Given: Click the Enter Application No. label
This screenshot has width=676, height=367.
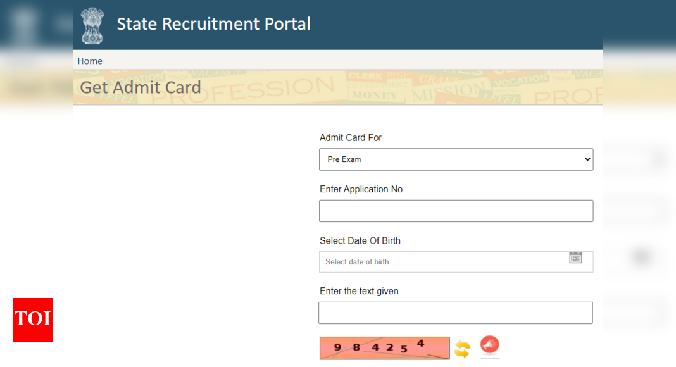Looking at the screenshot, I should pos(362,190).
